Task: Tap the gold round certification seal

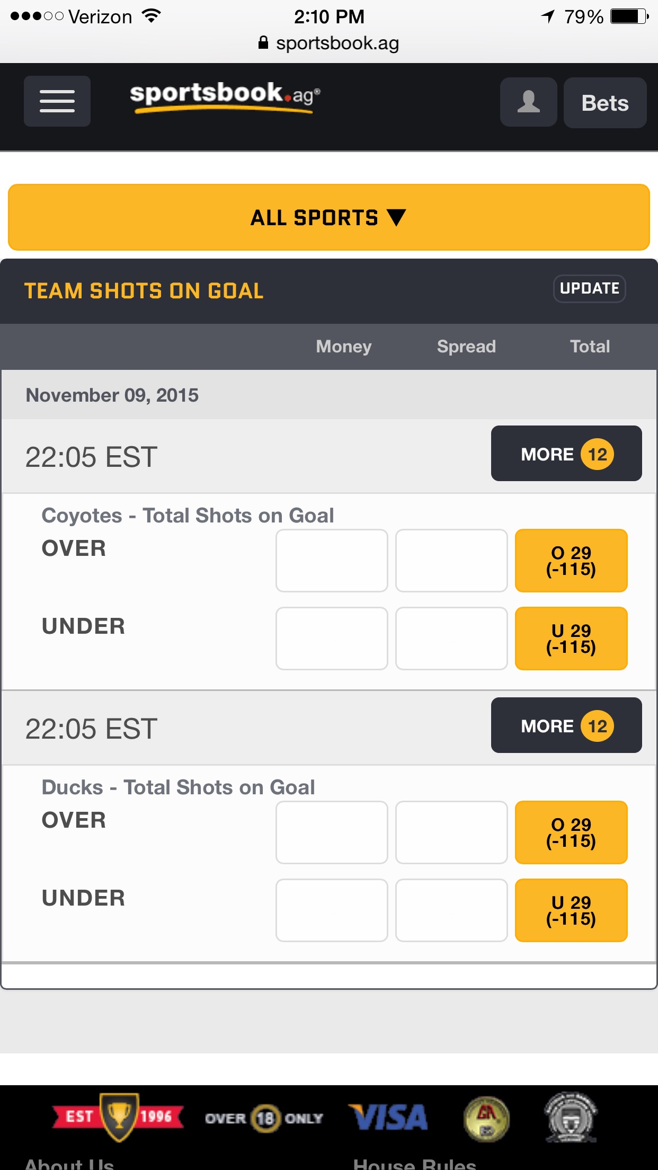Action: pyautogui.click(x=486, y=1119)
